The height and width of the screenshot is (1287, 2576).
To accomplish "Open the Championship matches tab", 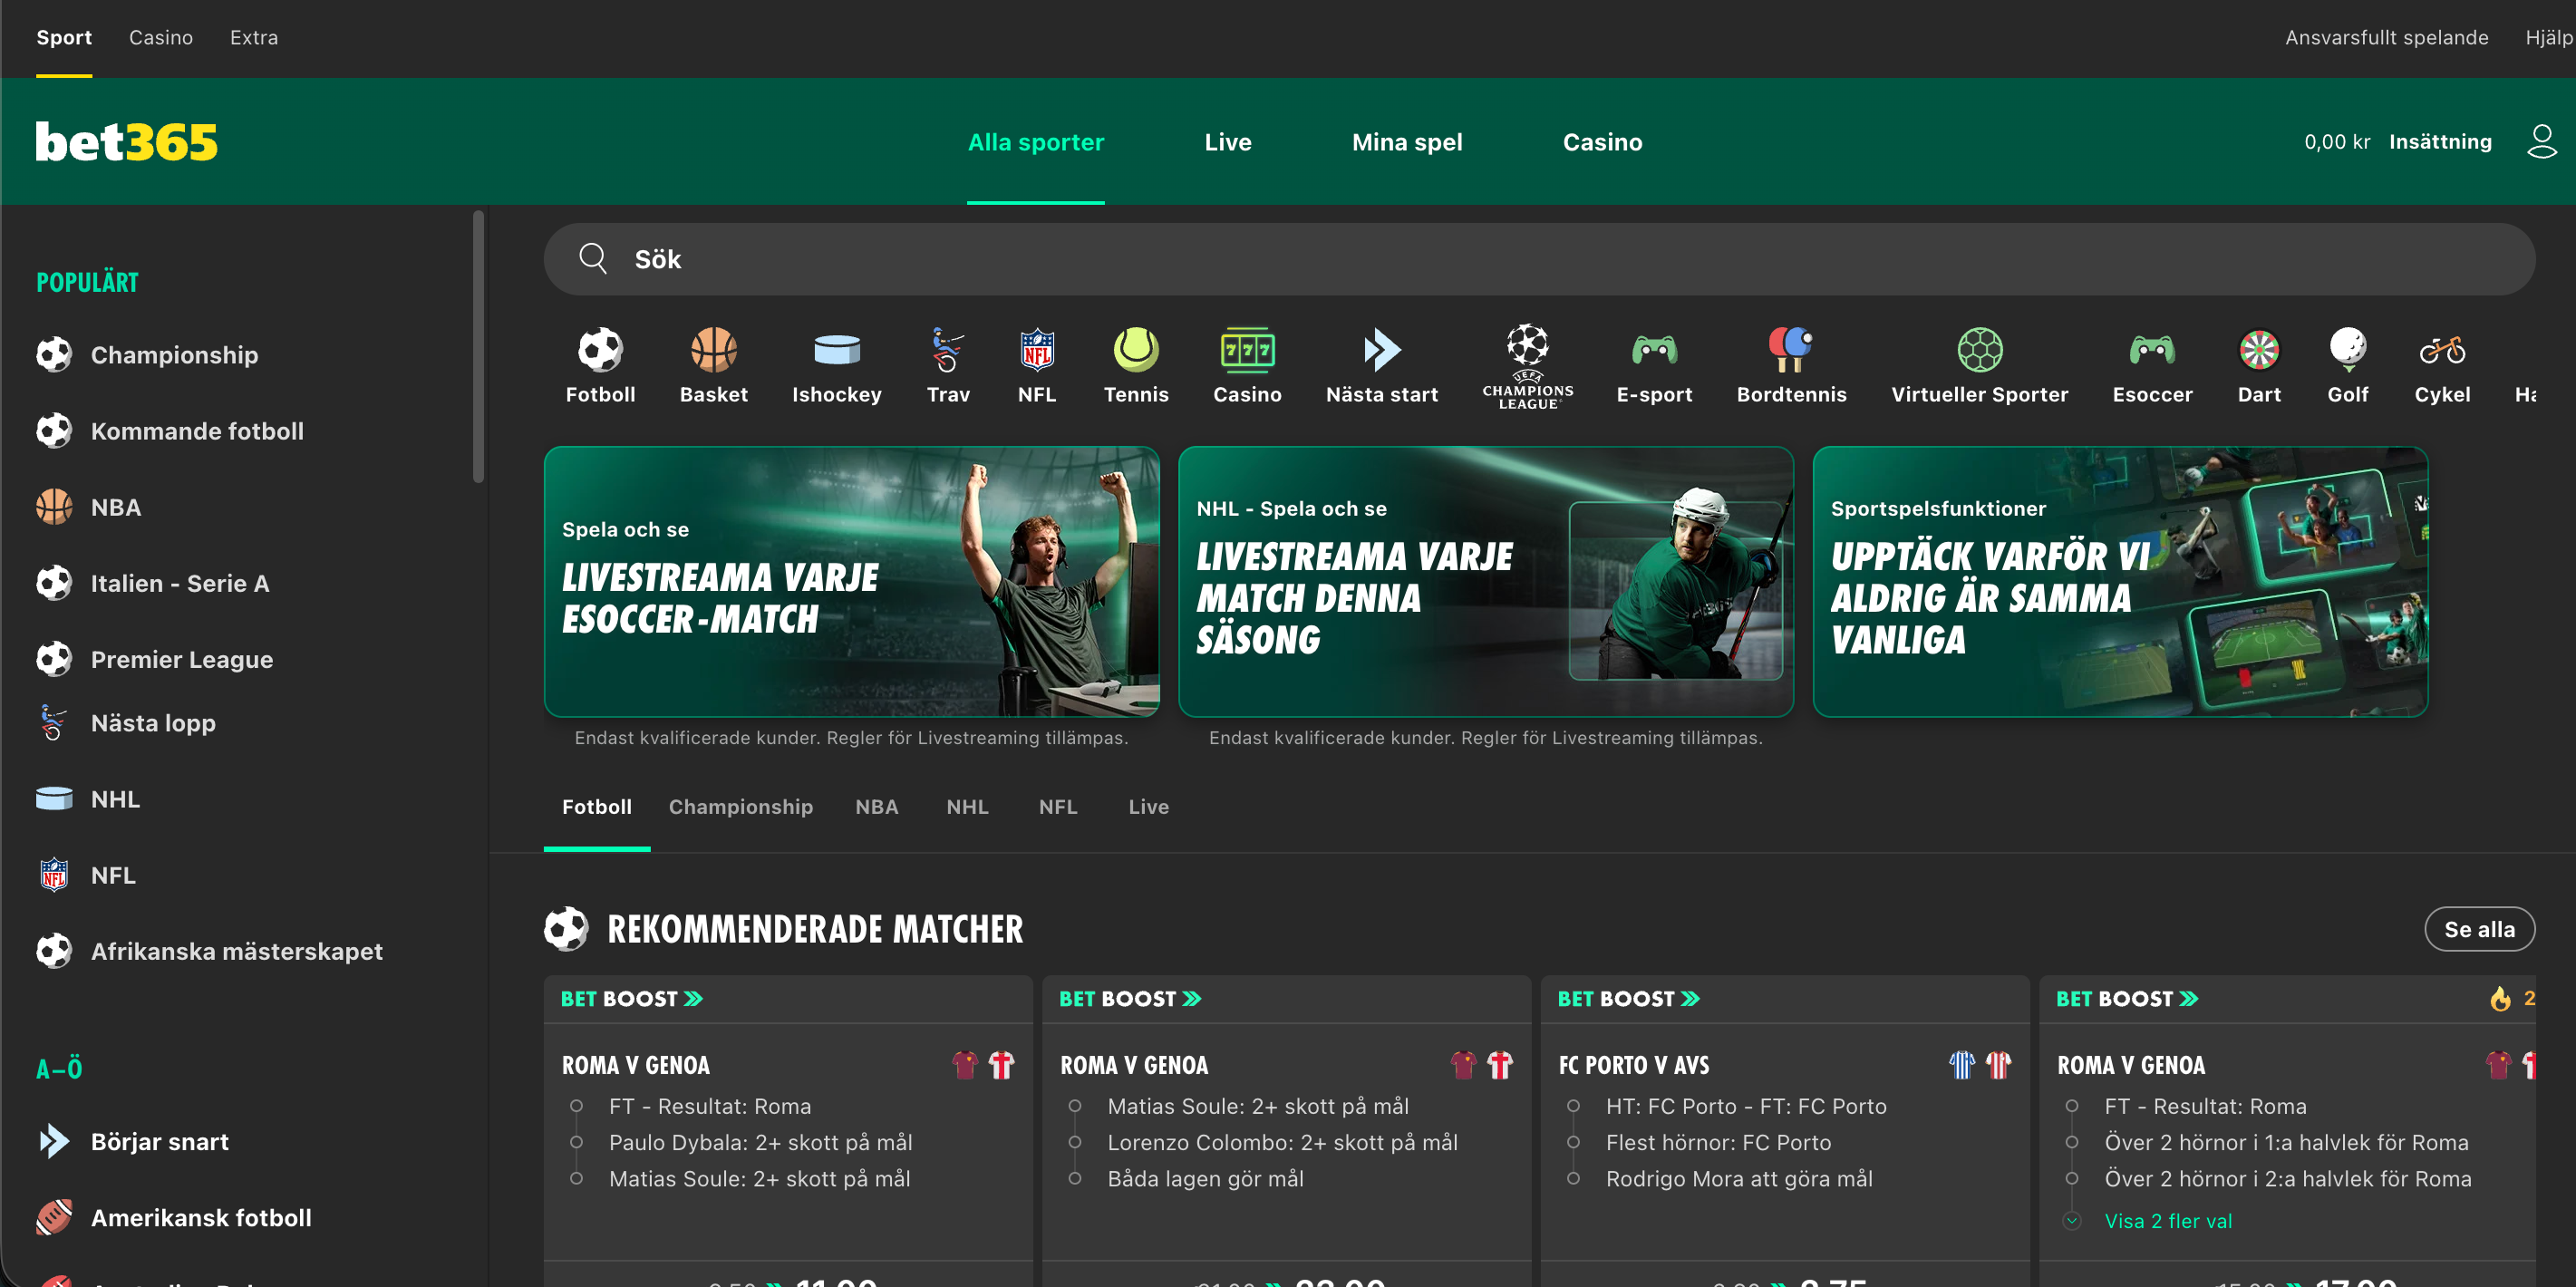I will pos(741,806).
